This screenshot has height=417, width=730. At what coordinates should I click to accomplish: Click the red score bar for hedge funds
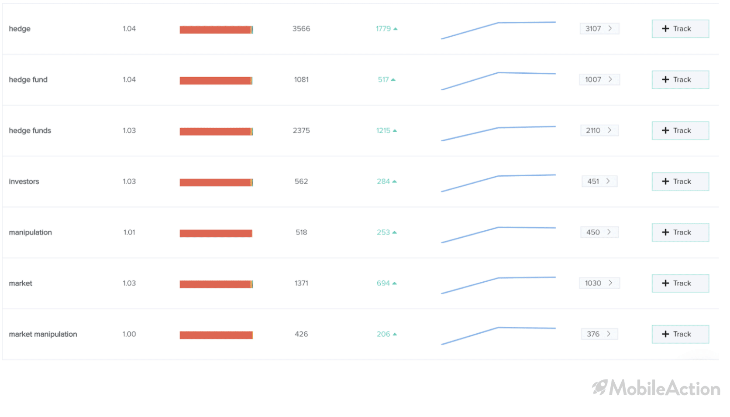pyautogui.click(x=216, y=131)
